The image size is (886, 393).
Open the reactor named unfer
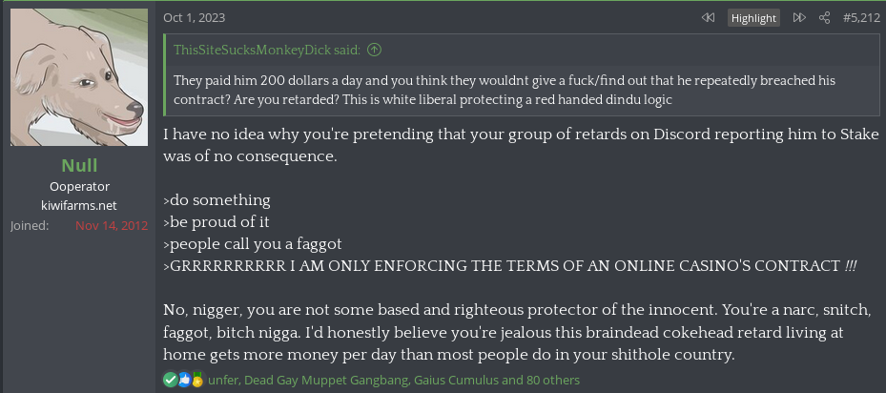coord(222,380)
